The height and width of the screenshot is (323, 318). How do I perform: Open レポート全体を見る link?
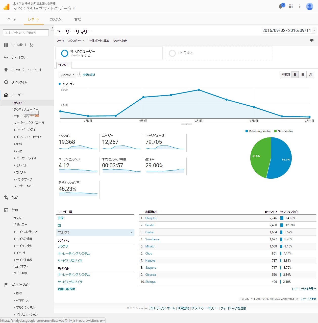click(x=304, y=289)
